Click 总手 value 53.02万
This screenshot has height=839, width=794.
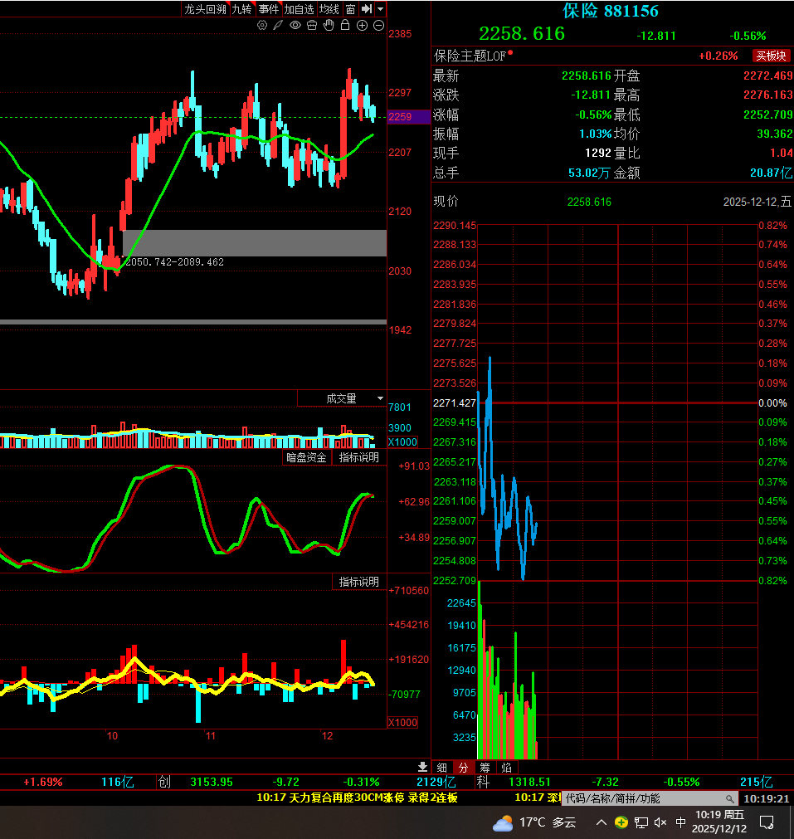pos(589,173)
